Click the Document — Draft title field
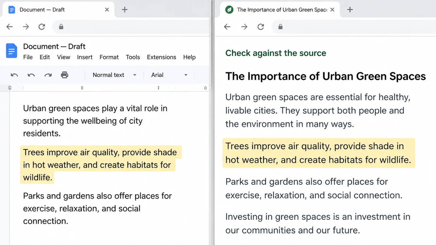436x245 pixels. [x=54, y=46]
